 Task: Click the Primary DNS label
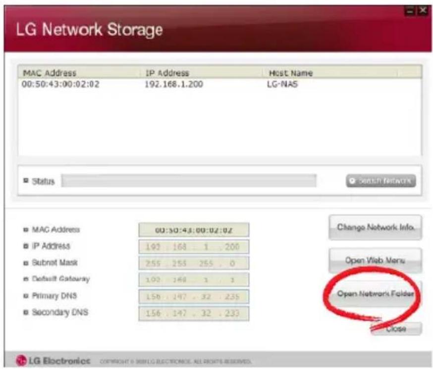point(54,296)
